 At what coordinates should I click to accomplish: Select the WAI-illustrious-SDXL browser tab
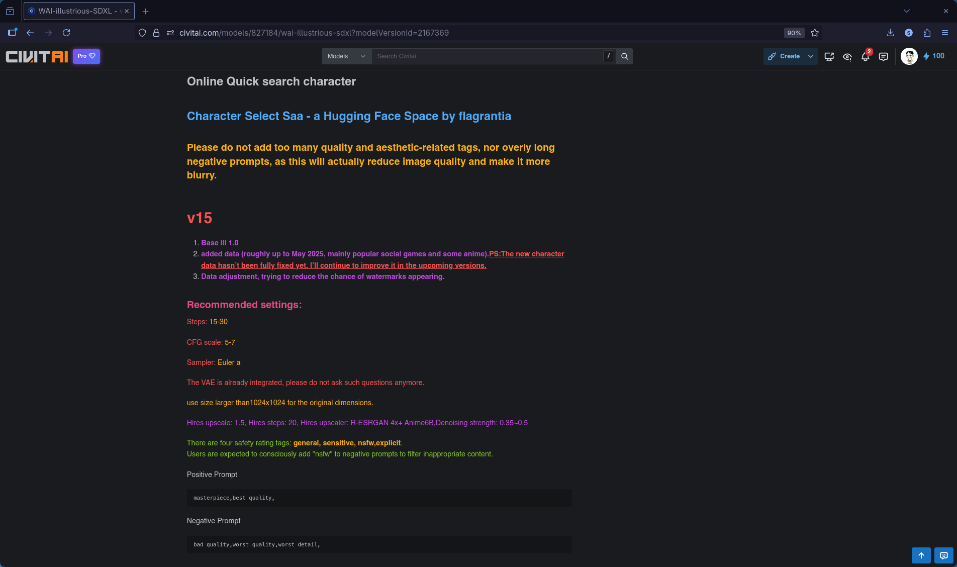point(75,11)
